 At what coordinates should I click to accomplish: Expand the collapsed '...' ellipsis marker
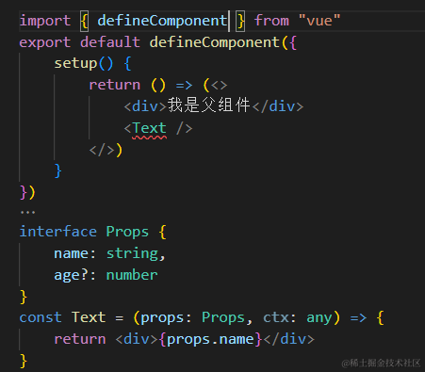pos(27,213)
